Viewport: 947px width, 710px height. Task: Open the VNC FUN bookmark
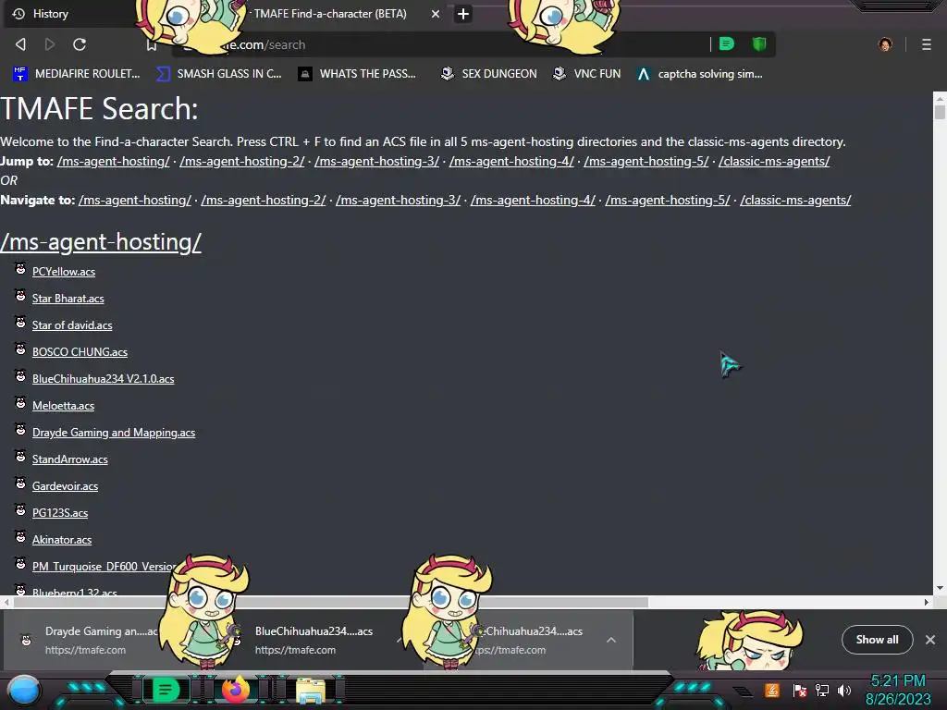click(587, 74)
